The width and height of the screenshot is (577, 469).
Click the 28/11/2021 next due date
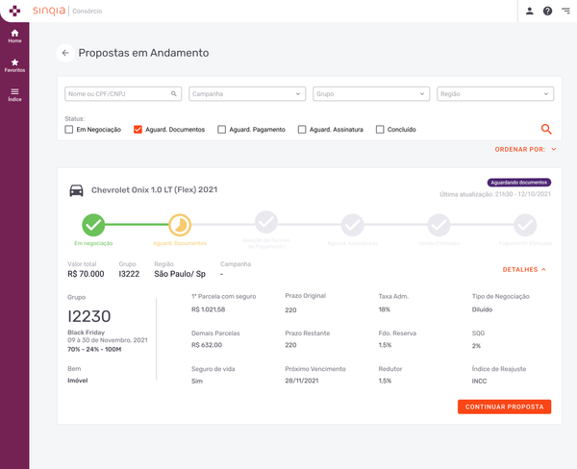[302, 381]
